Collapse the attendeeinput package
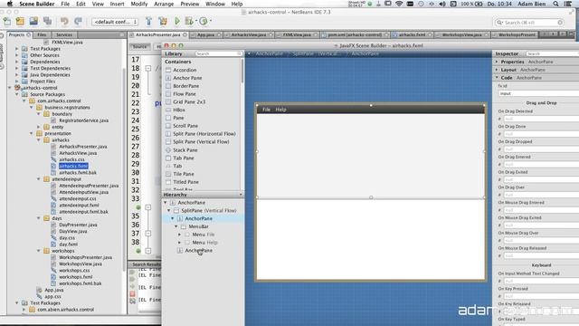This screenshot has width=579, height=326. [38, 179]
